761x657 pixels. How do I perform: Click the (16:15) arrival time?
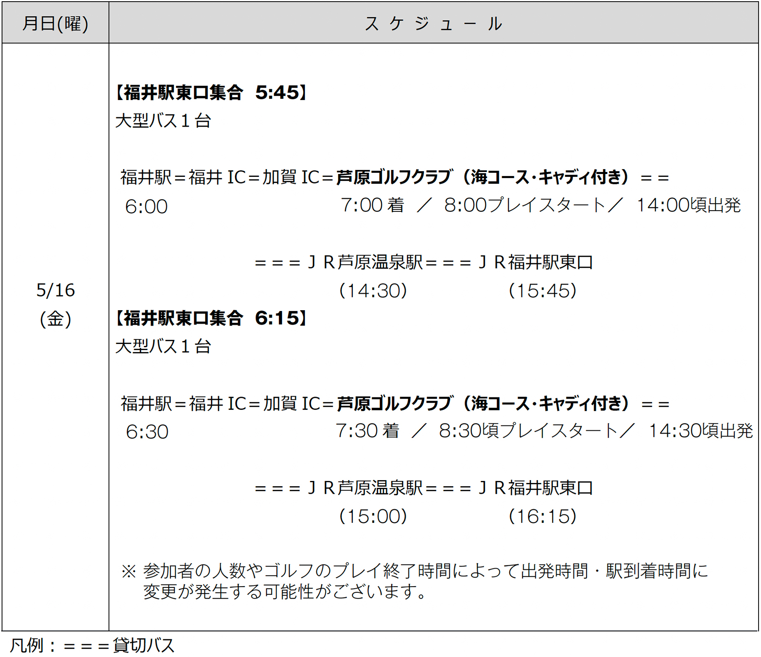(x=543, y=516)
